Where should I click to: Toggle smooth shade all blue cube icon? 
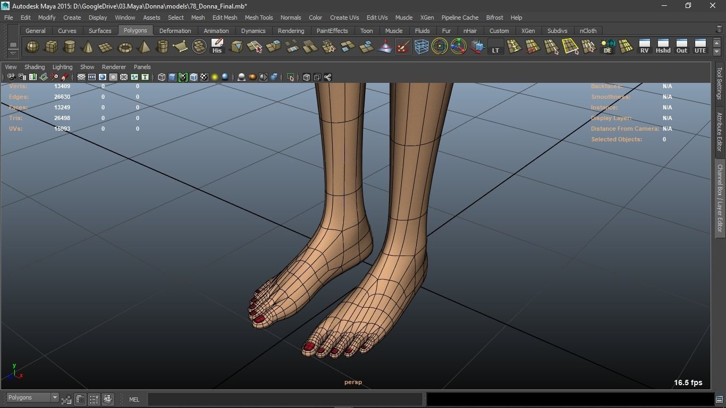(172, 77)
